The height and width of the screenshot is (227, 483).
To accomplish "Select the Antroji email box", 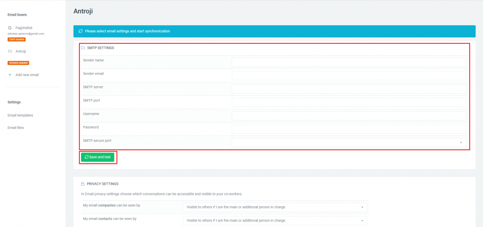I will click(x=20, y=51).
